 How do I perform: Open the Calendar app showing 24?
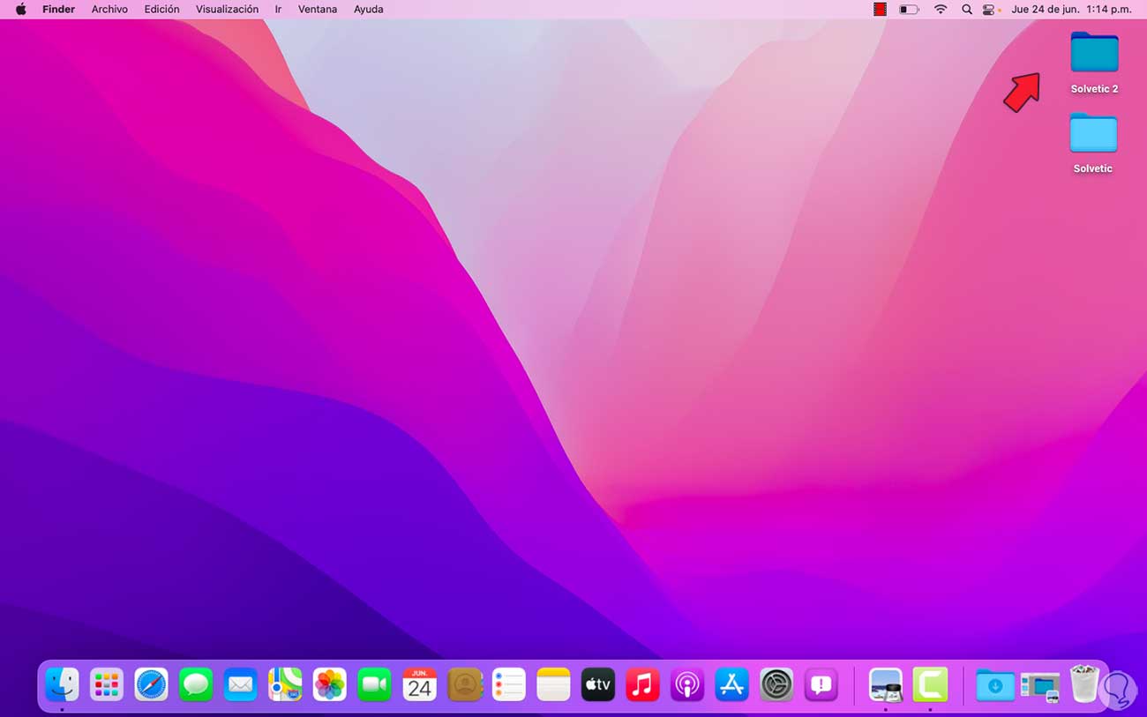click(419, 684)
